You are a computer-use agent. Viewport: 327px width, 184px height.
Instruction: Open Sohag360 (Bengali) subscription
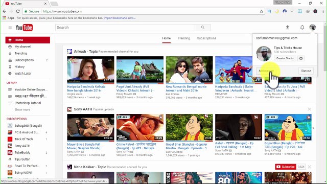(x=28, y=126)
